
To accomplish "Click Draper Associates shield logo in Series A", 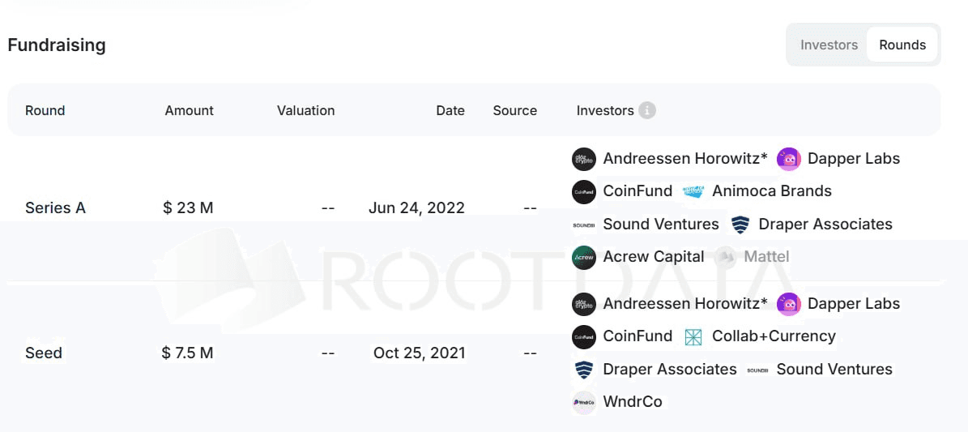I will [x=740, y=225].
